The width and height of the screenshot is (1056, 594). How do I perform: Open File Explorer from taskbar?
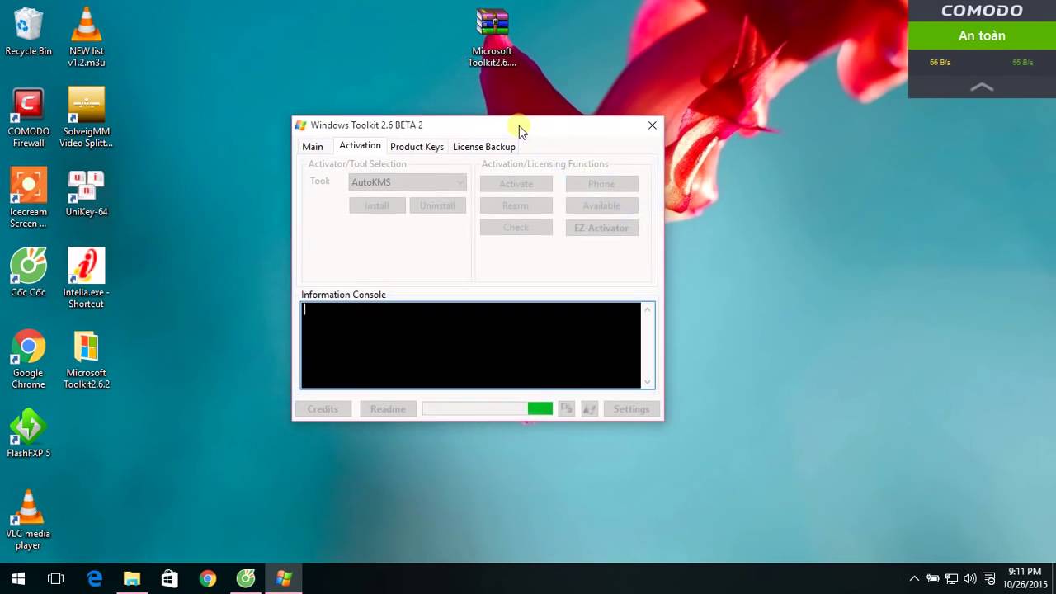[132, 579]
